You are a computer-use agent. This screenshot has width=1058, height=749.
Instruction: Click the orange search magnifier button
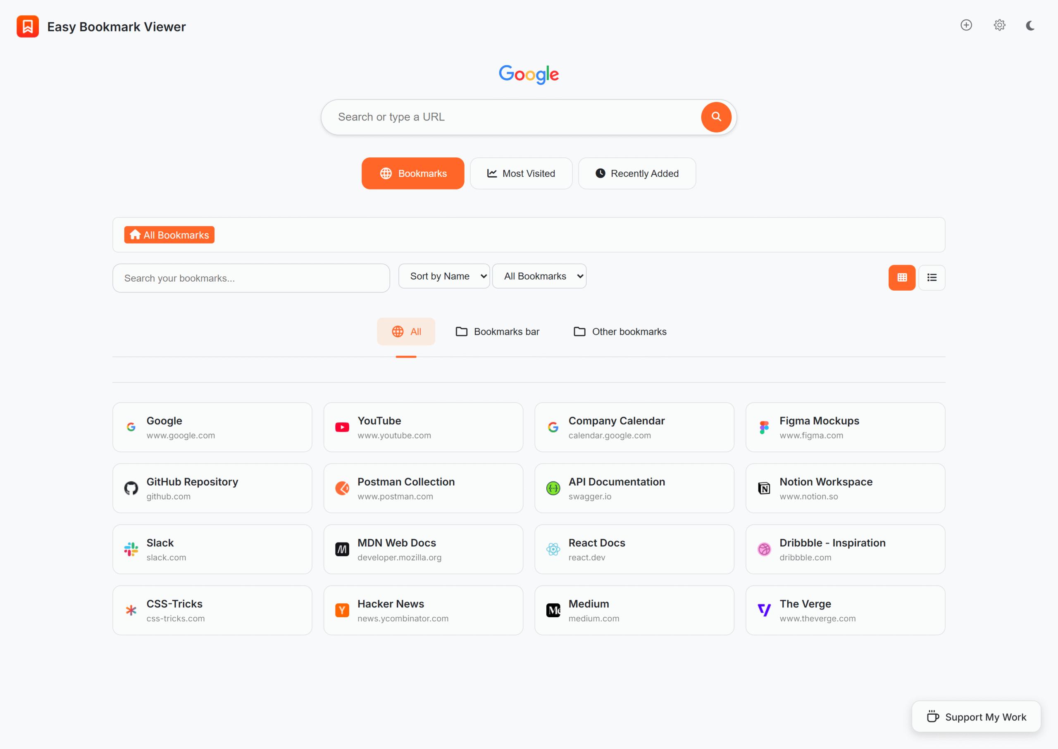coord(716,117)
